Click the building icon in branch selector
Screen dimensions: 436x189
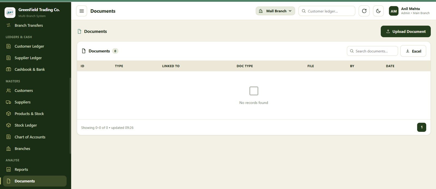pyautogui.click(x=261, y=11)
